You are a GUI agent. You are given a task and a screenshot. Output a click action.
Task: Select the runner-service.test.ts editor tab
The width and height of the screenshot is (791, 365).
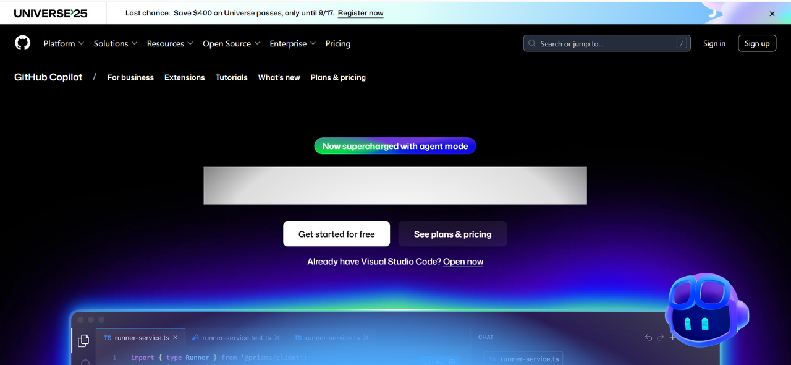pyautogui.click(x=236, y=338)
